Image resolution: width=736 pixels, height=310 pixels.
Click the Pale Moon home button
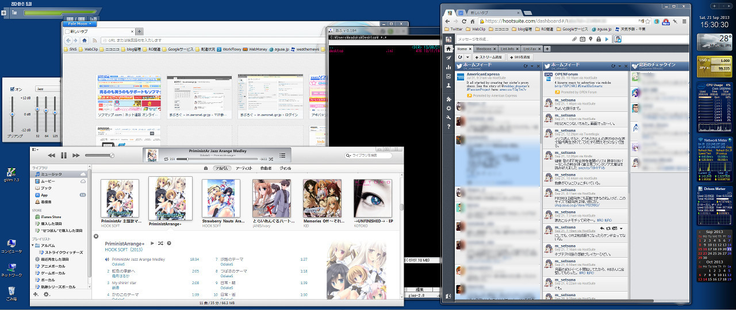tap(85, 40)
